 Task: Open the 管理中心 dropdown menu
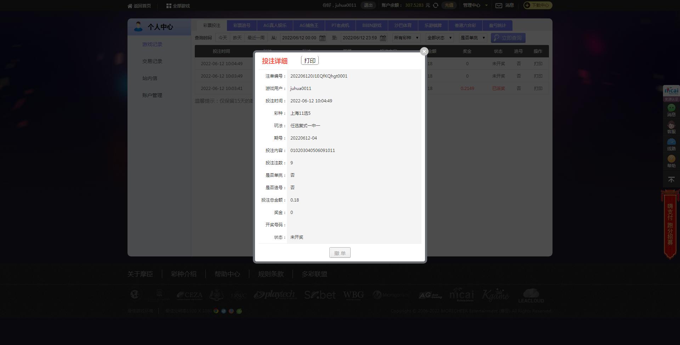(475, 5)
